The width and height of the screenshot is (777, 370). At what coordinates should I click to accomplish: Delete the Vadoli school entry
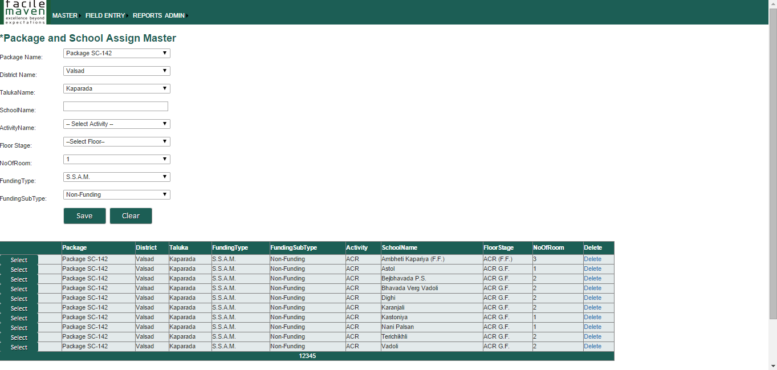pyautogui.click(x=592, y=346)
